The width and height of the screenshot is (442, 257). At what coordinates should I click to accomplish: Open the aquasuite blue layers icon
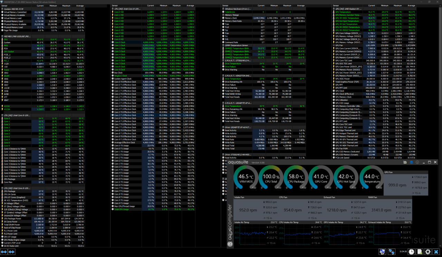411,162
